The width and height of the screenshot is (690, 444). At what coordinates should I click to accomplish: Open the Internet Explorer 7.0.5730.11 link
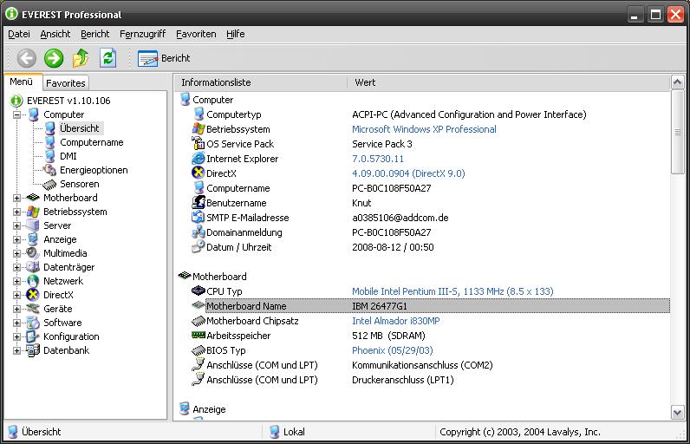coord(378,159)
